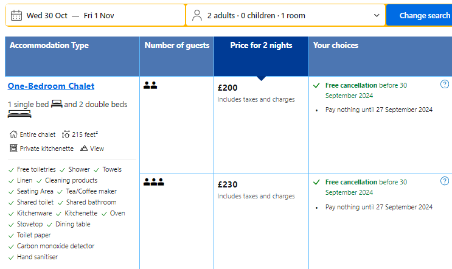Viewport: 452px width, 269px height.
Task: Click the two-guest occupancy icon
Action: (x=150, y=86)
